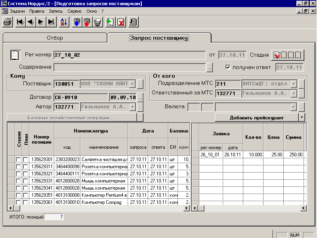Open ellipsis button beside Автор
Viewport: 317px width, 238px height.
coord(140,107)
